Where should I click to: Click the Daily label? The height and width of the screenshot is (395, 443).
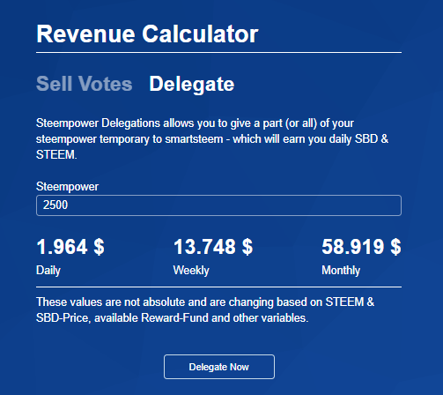[x=48, y=271]
